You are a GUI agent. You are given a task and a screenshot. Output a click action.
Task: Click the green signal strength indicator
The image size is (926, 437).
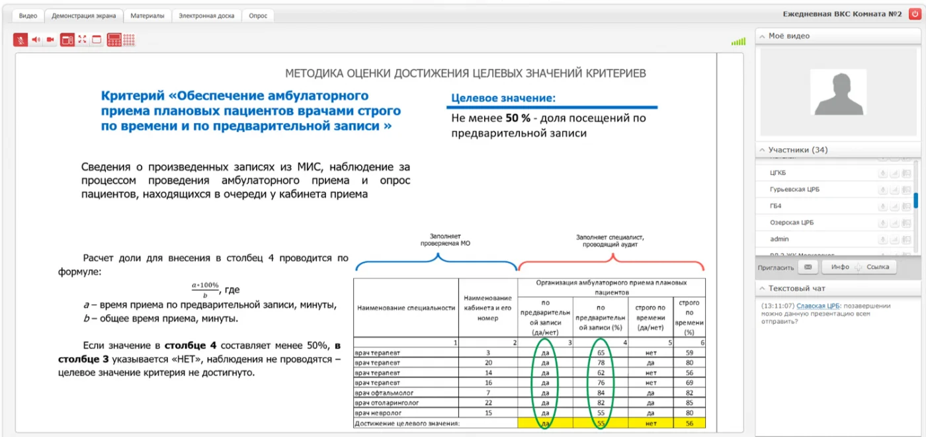tap(738, 42)
